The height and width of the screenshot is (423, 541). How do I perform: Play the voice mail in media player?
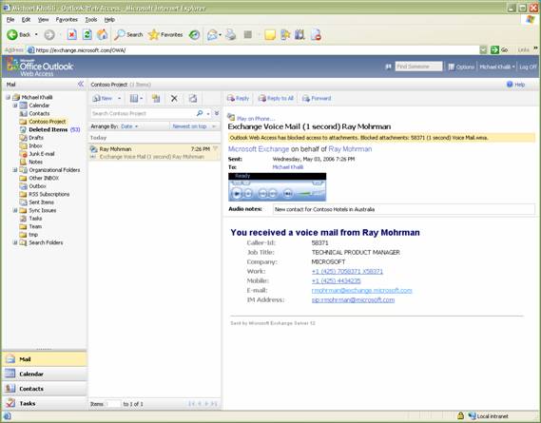tap(237, 194)
